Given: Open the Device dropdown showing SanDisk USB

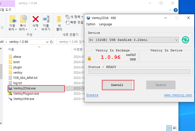Looking at the screenshot, I should 133,40.
